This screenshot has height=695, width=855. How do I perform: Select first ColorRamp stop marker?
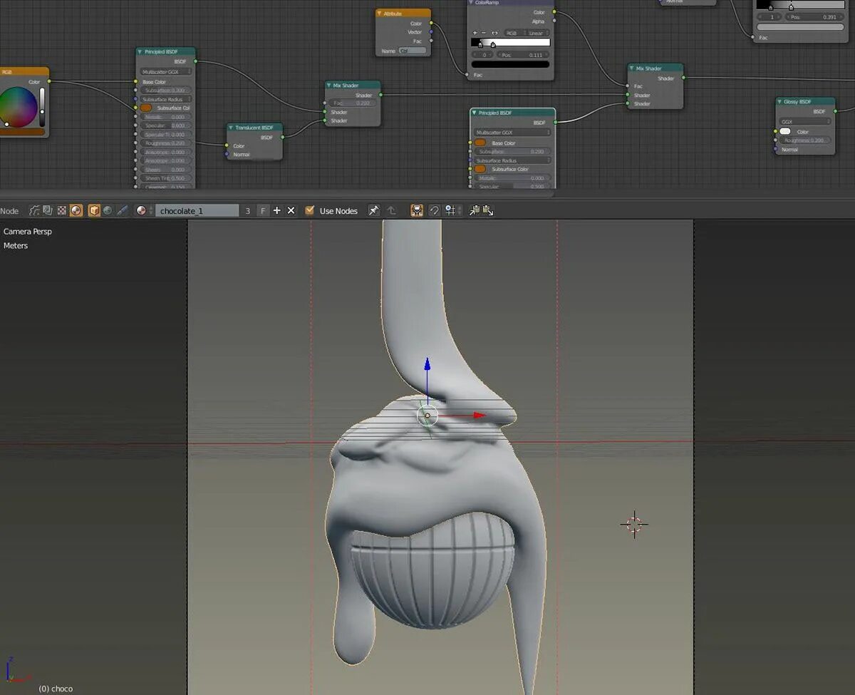pyautogui.click(x=480, y=45)
